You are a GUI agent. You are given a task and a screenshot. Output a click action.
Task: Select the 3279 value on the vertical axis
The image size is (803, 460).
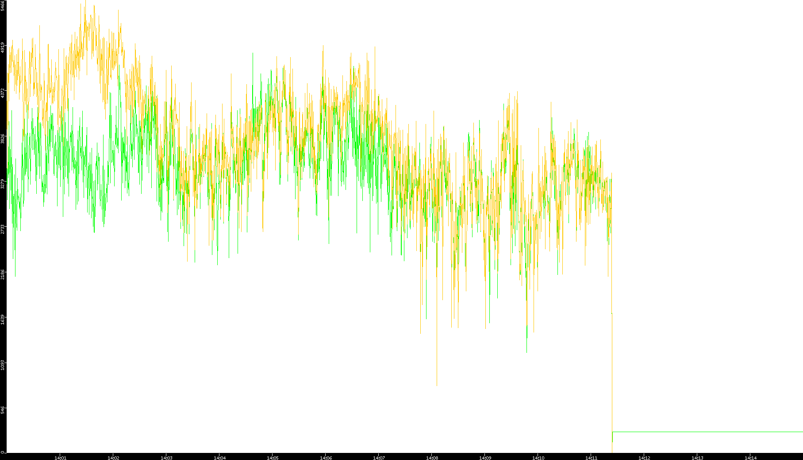point(3,184)
